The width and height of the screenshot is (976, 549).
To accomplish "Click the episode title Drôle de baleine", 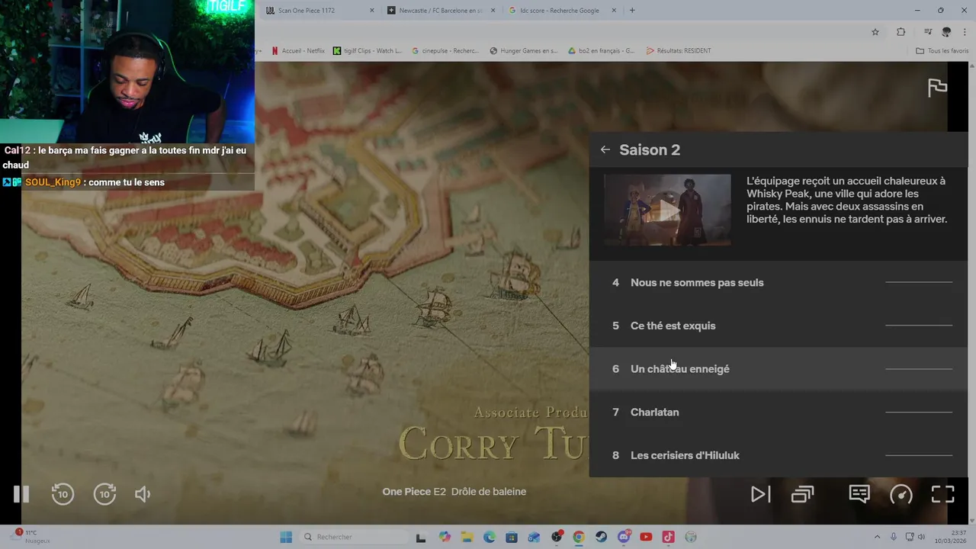I will click(x=489, y=492).
